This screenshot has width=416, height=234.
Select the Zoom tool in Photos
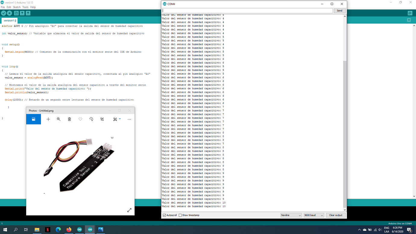click(58, 119)
